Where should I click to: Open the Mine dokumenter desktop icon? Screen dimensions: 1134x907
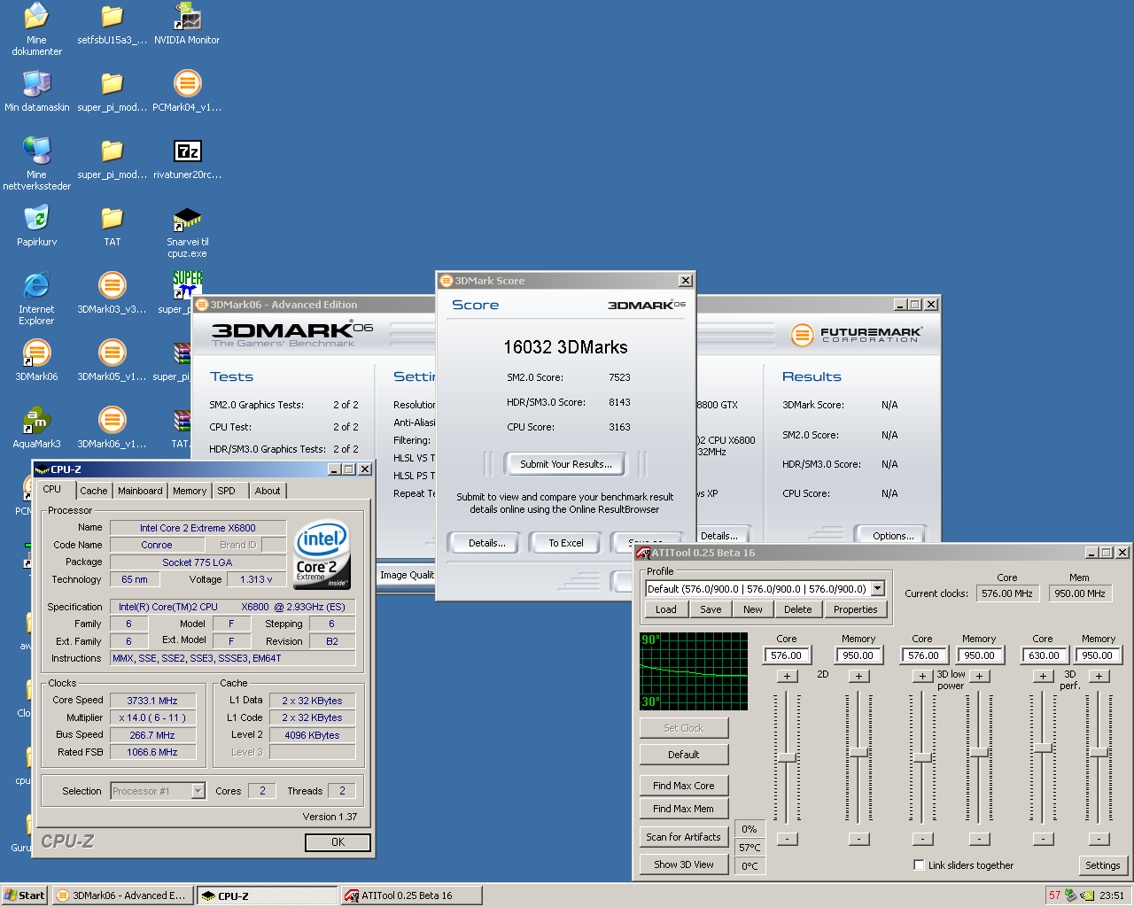click(36, 29)
